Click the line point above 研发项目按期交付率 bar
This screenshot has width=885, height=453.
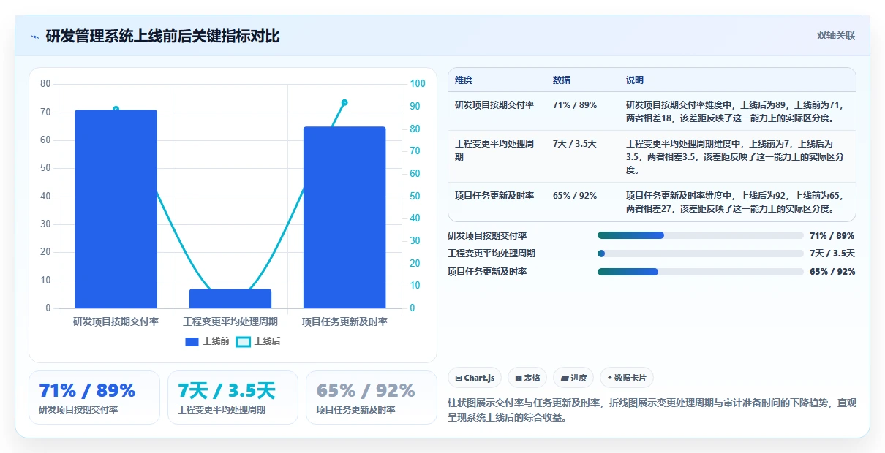[116, 110]
